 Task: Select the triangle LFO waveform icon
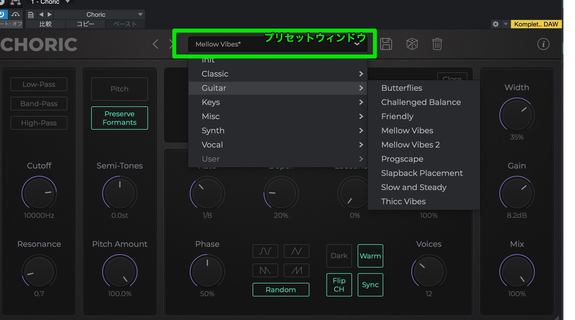[296, 251]
